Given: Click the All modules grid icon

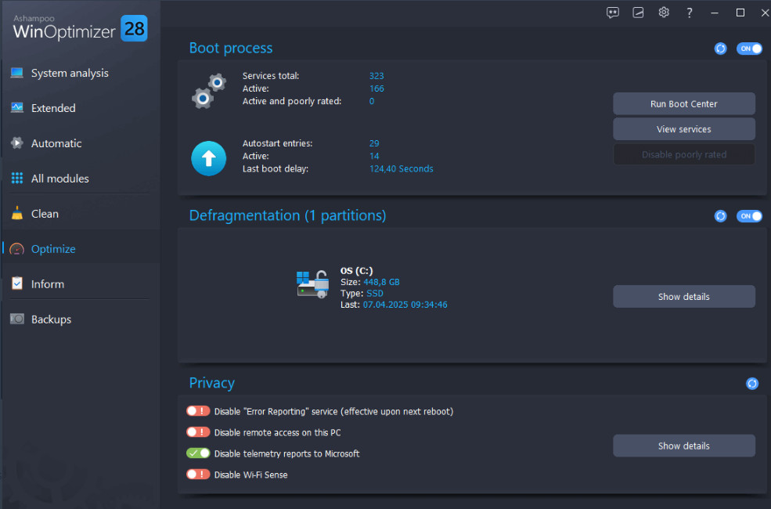Looking at the screenshot, I should coord(17,178).
